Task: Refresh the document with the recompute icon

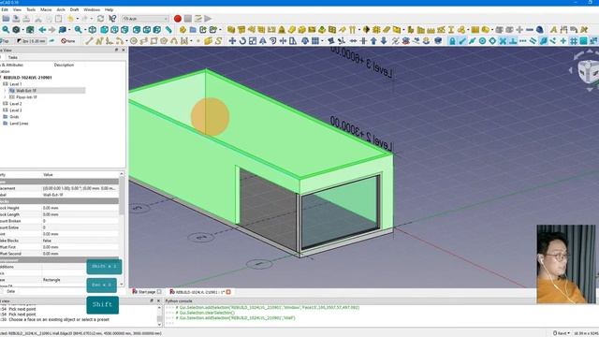Action: click(x=100, y=19)
